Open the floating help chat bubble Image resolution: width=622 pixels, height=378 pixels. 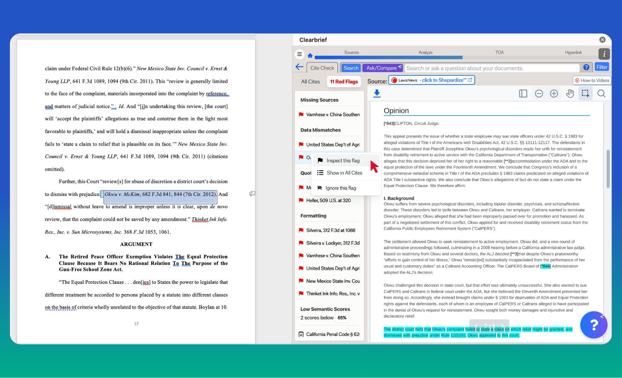tap(594, 325)
